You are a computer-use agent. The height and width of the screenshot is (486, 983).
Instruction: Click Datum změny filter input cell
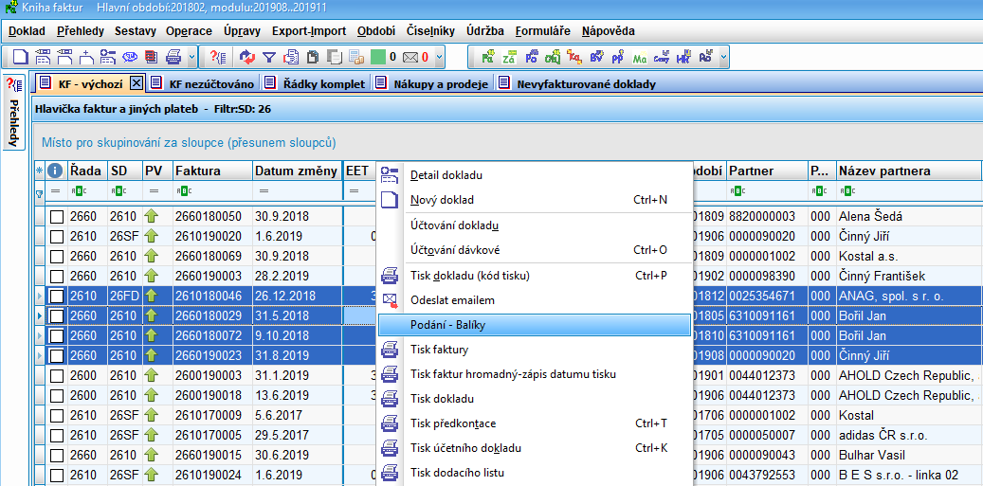point(298,191)
